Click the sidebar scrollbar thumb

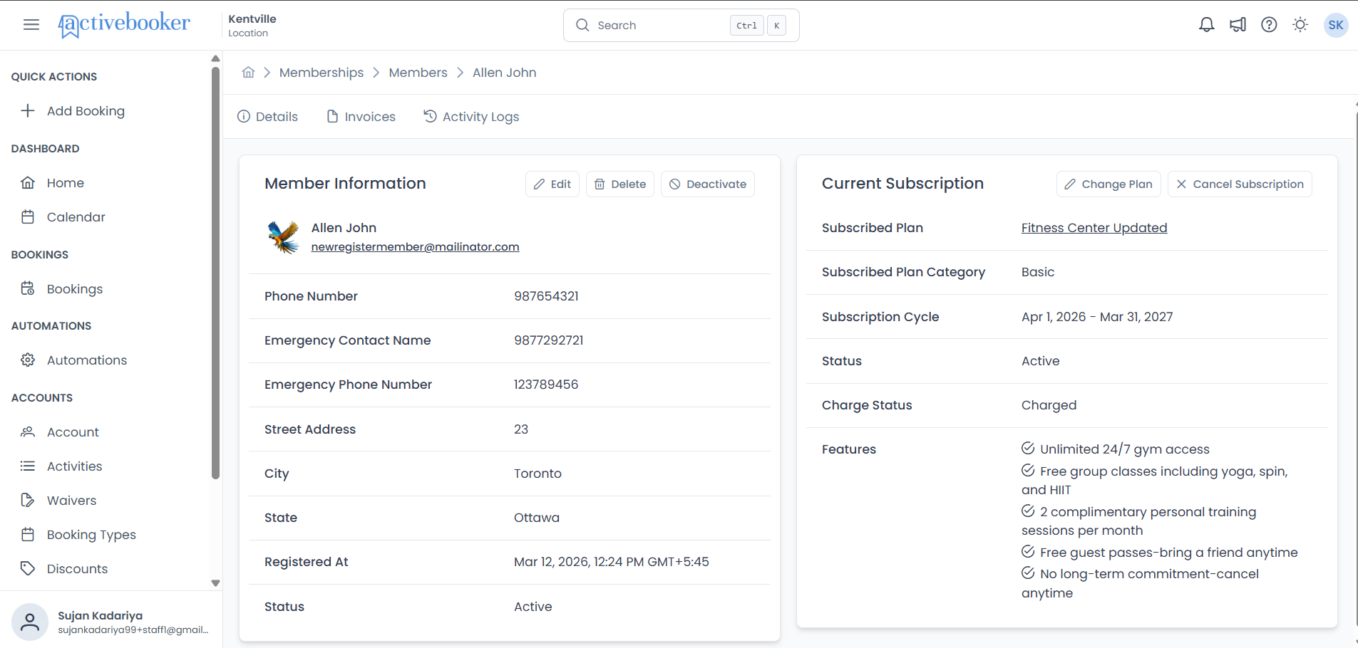tap(215, 273)
